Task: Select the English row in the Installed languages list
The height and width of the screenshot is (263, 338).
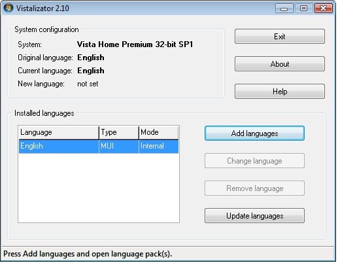Action: tap(99, 146)
